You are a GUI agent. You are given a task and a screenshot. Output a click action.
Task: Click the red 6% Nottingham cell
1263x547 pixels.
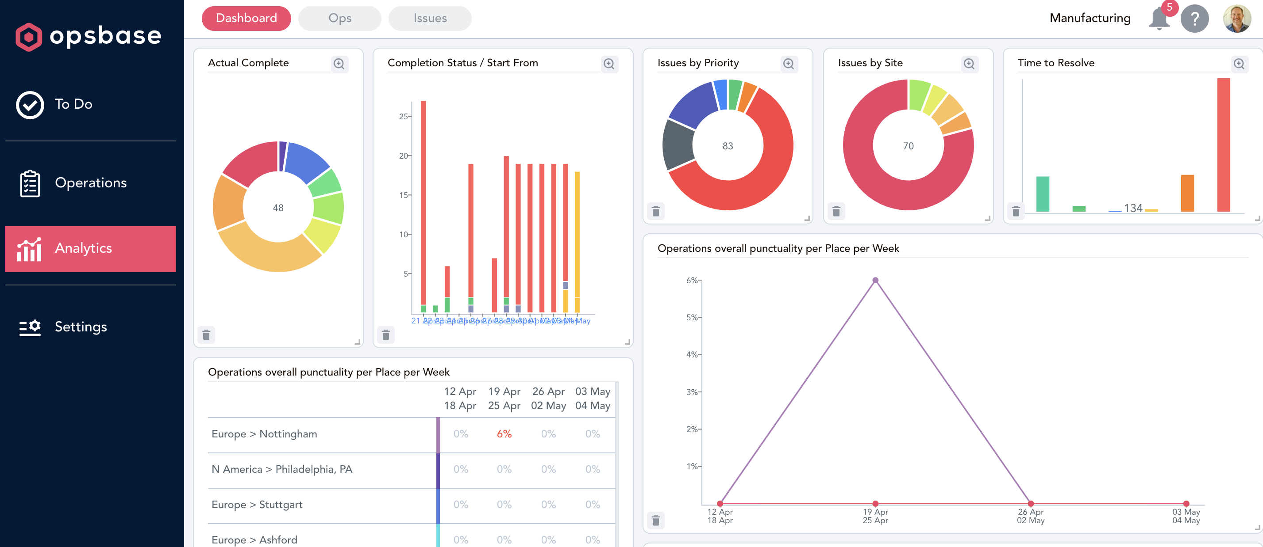pyautogui.click(x=504, y=434)
